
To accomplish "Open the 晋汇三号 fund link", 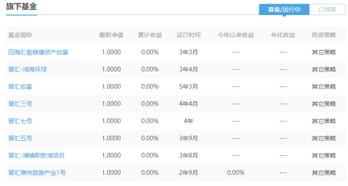I will pyautogui.click(x=20, y=104).
